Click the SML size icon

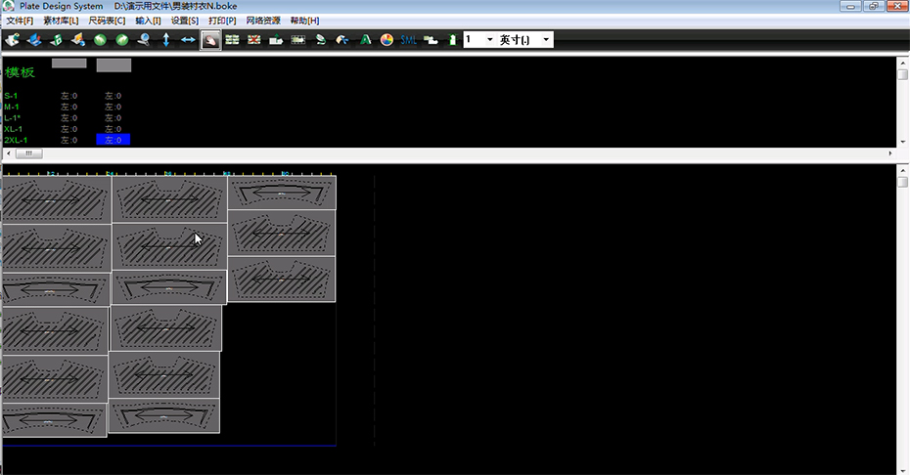point(408,40)
